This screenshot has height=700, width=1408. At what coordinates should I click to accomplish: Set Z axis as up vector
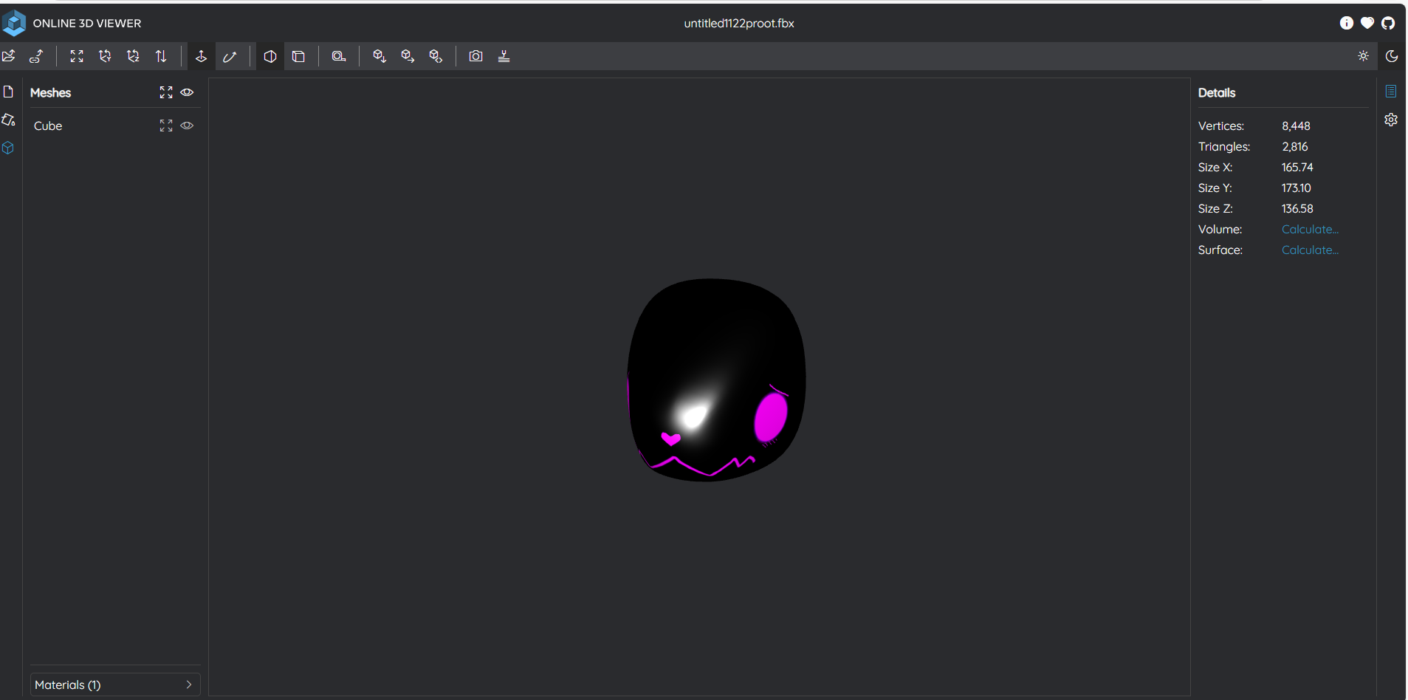(133, 56)
